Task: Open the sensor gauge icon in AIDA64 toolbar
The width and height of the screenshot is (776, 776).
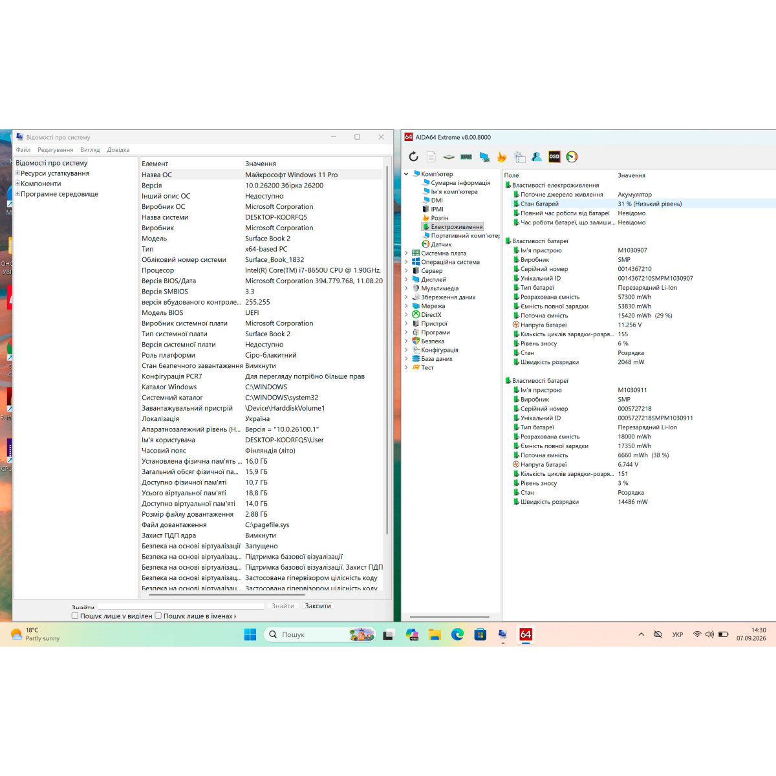Action: tap(572, 156)
